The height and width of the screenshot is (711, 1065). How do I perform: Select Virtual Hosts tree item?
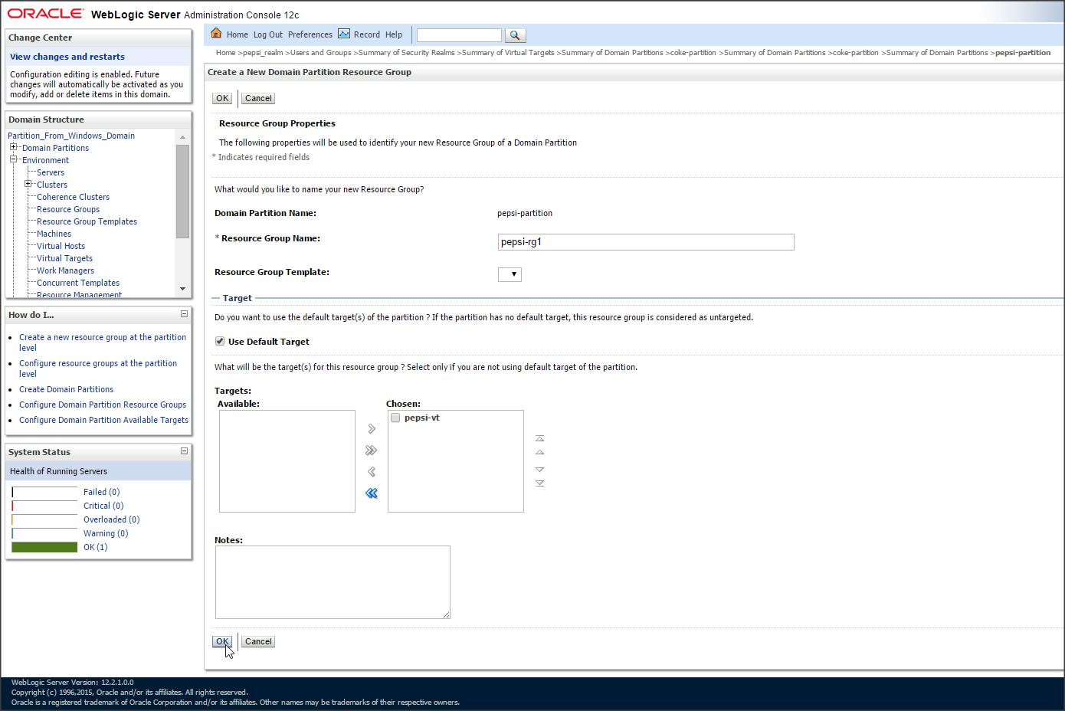[61, 246]
